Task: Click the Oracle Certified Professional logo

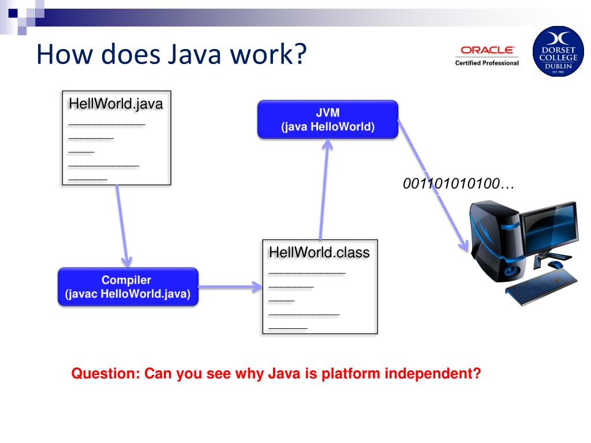Action: click(487, 55)
